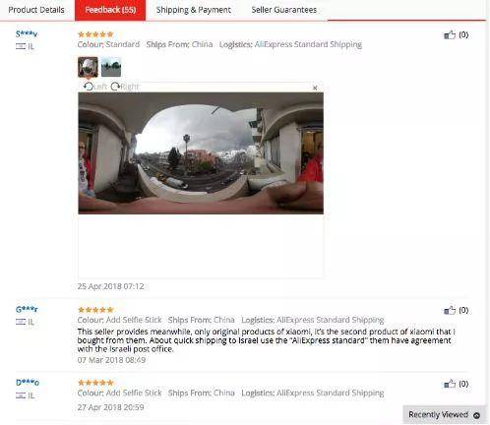Open the Product Details tab
490x425 pixels.
tap(36, 10)
